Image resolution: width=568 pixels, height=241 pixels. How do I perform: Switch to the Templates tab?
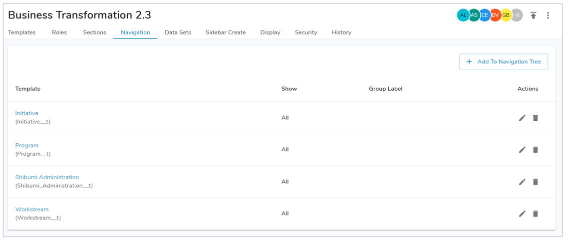click(22, 32)
